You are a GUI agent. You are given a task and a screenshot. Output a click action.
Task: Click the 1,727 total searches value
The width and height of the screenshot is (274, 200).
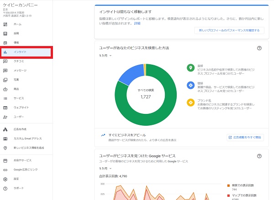click(x=146, y=97)
